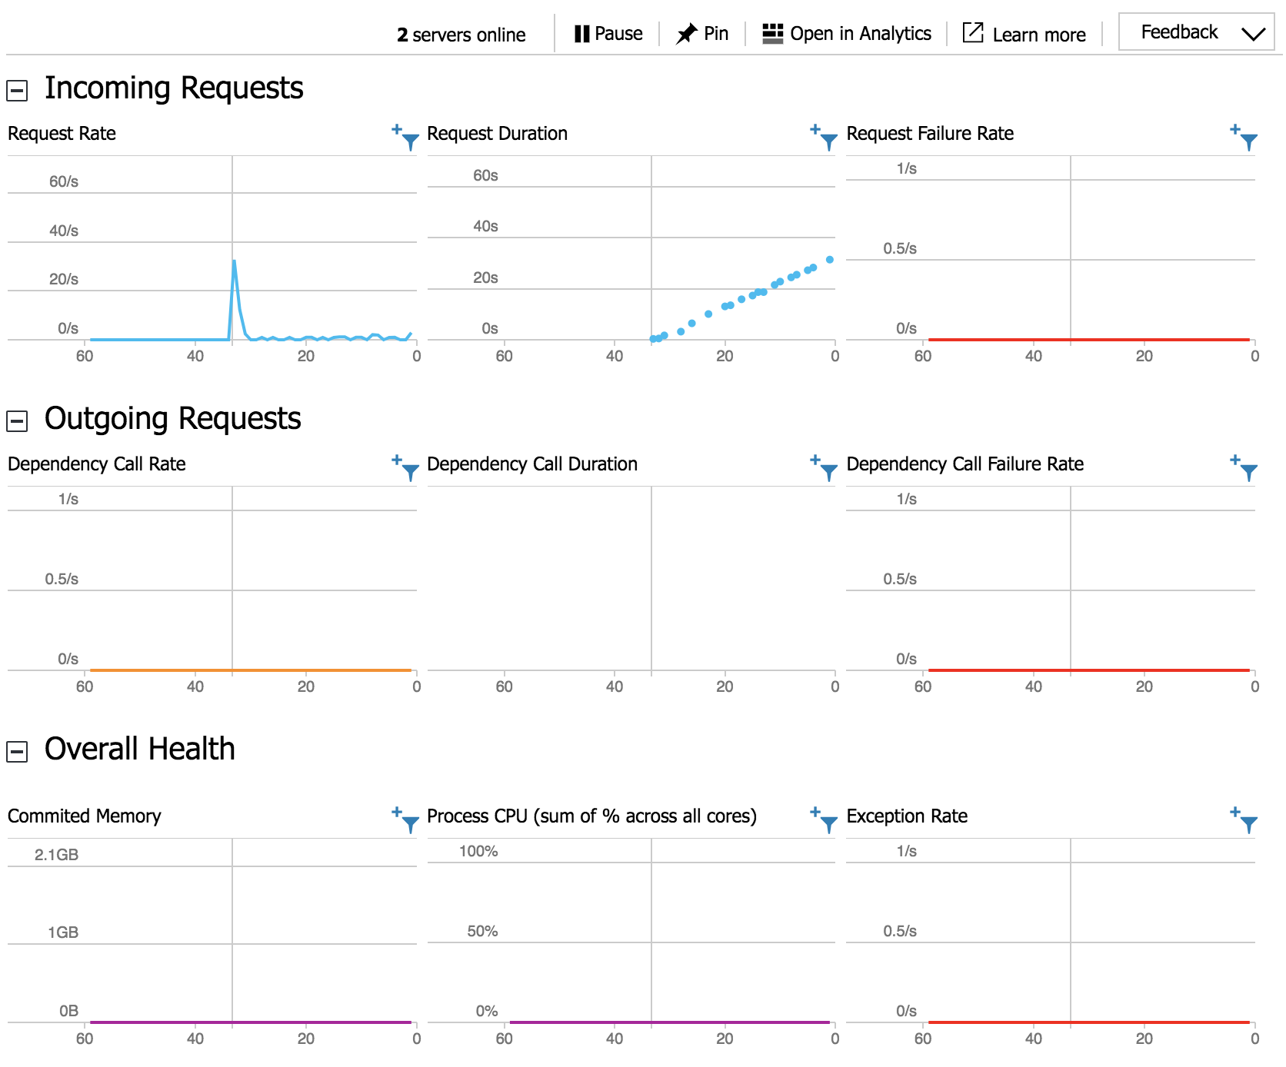Add a filter to Process CPU chart

click(815, 813)
